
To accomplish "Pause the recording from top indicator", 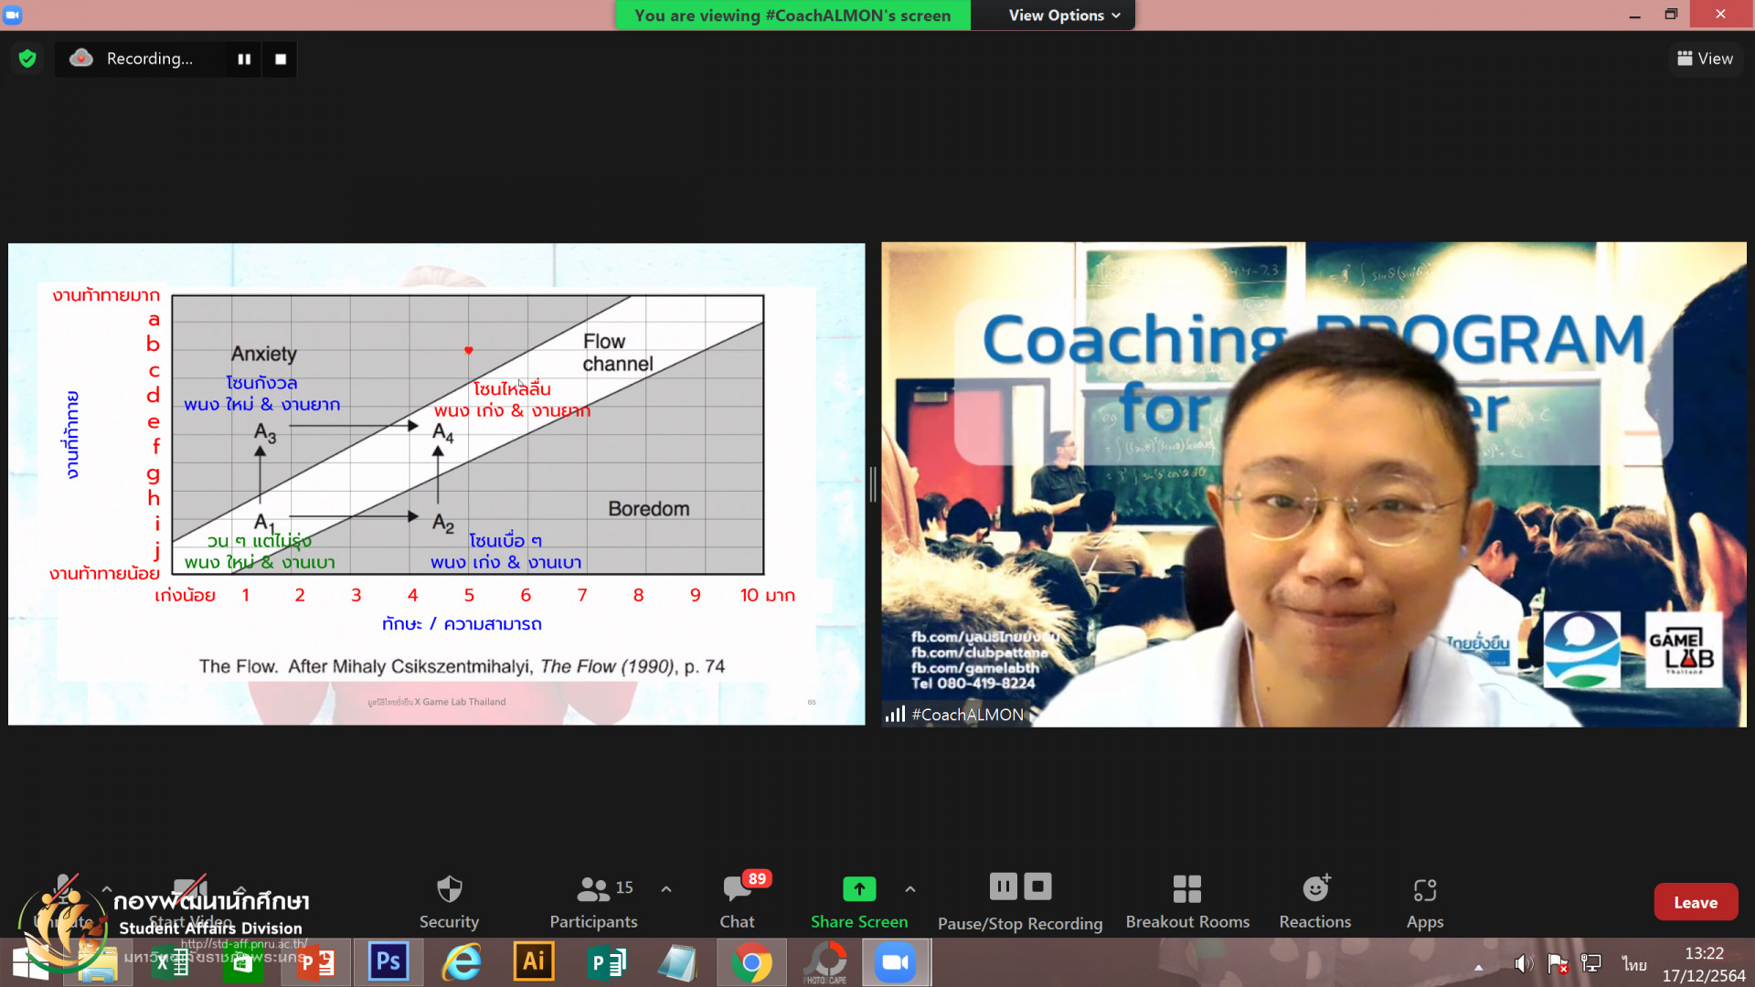I will tap(244, 58).
